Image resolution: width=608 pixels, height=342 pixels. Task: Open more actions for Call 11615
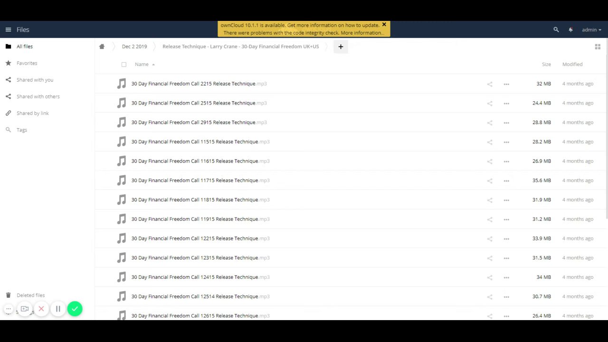[506, 161]
